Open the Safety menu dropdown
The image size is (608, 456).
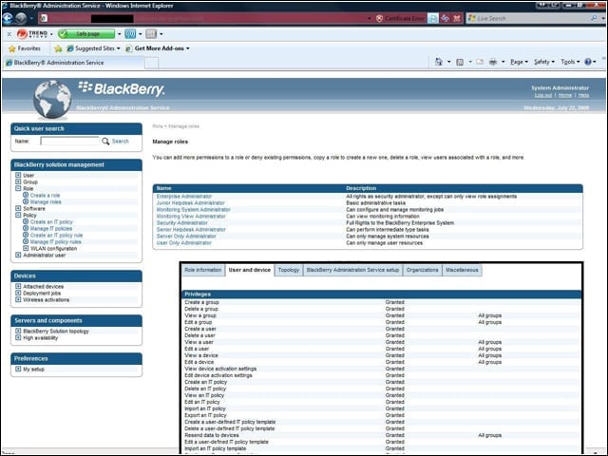[544, 62]
